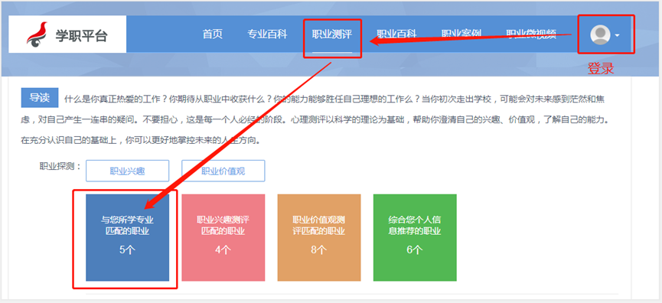662x303 pixels.
Task: Open the pink 职业兴趣测评匹配的职业 card
Action: (223, 238)
